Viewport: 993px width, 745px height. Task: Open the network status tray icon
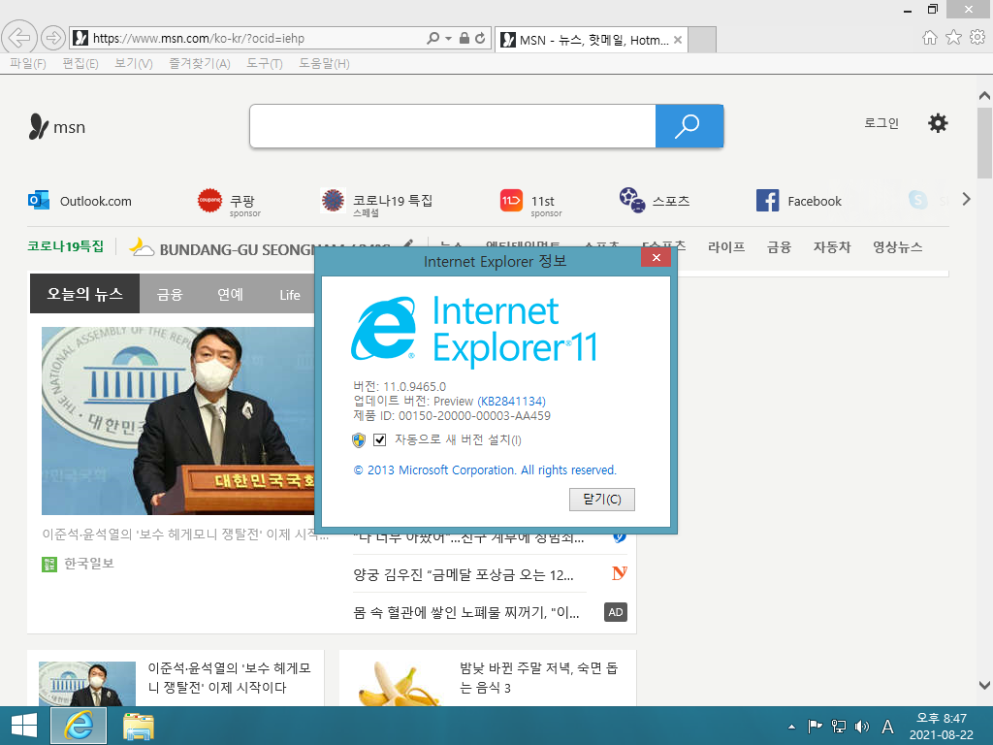click(x=839, y=727)
